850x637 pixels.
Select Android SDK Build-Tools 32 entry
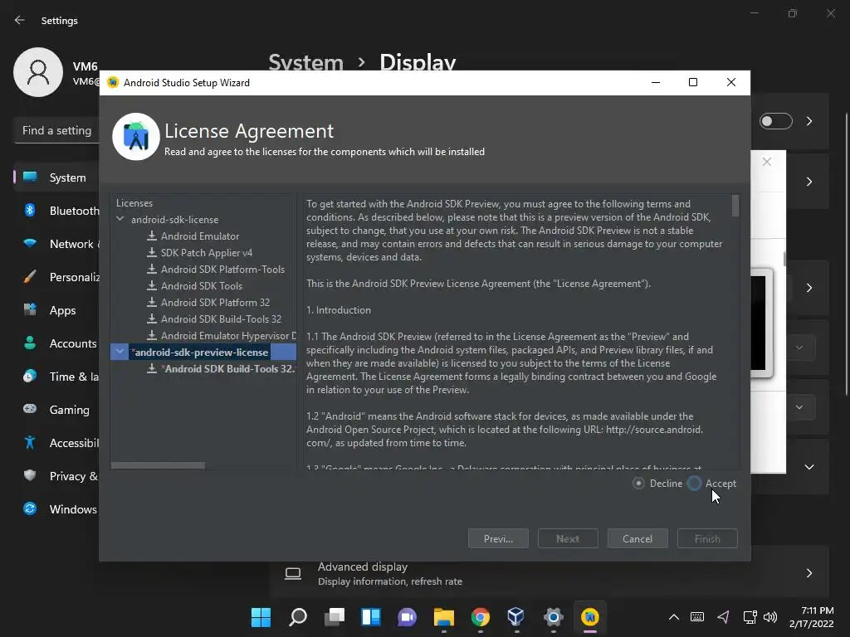coord(221,319)
